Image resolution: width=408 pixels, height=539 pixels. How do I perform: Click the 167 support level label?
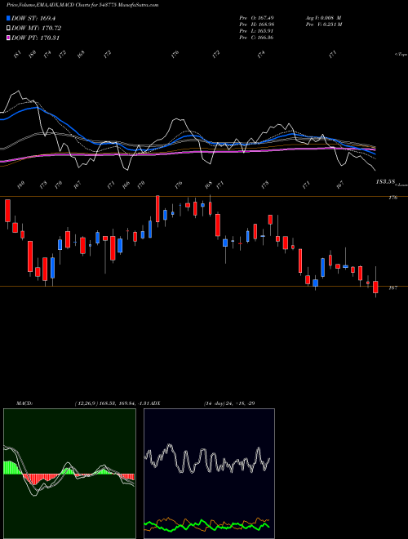pos(393,288)
